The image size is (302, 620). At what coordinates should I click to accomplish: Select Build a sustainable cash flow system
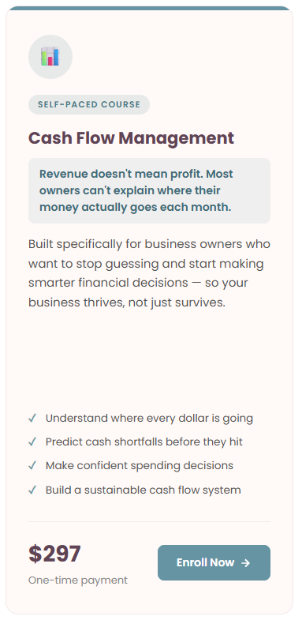click(x=144, y=490)
